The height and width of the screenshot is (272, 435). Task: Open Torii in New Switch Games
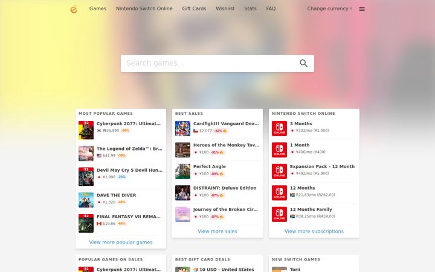tap(295, 270)
